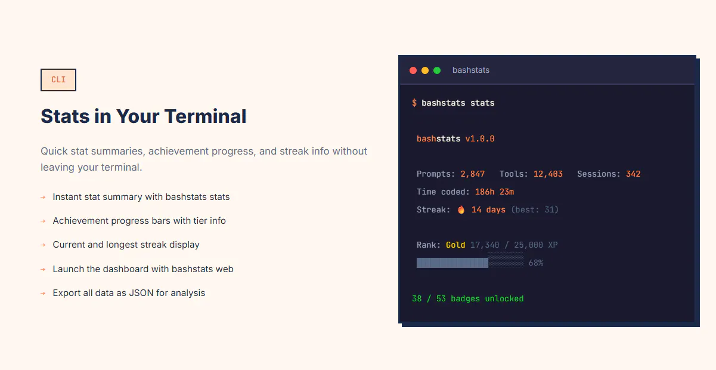Click the '68%' progress percentage

pos(536,263)
